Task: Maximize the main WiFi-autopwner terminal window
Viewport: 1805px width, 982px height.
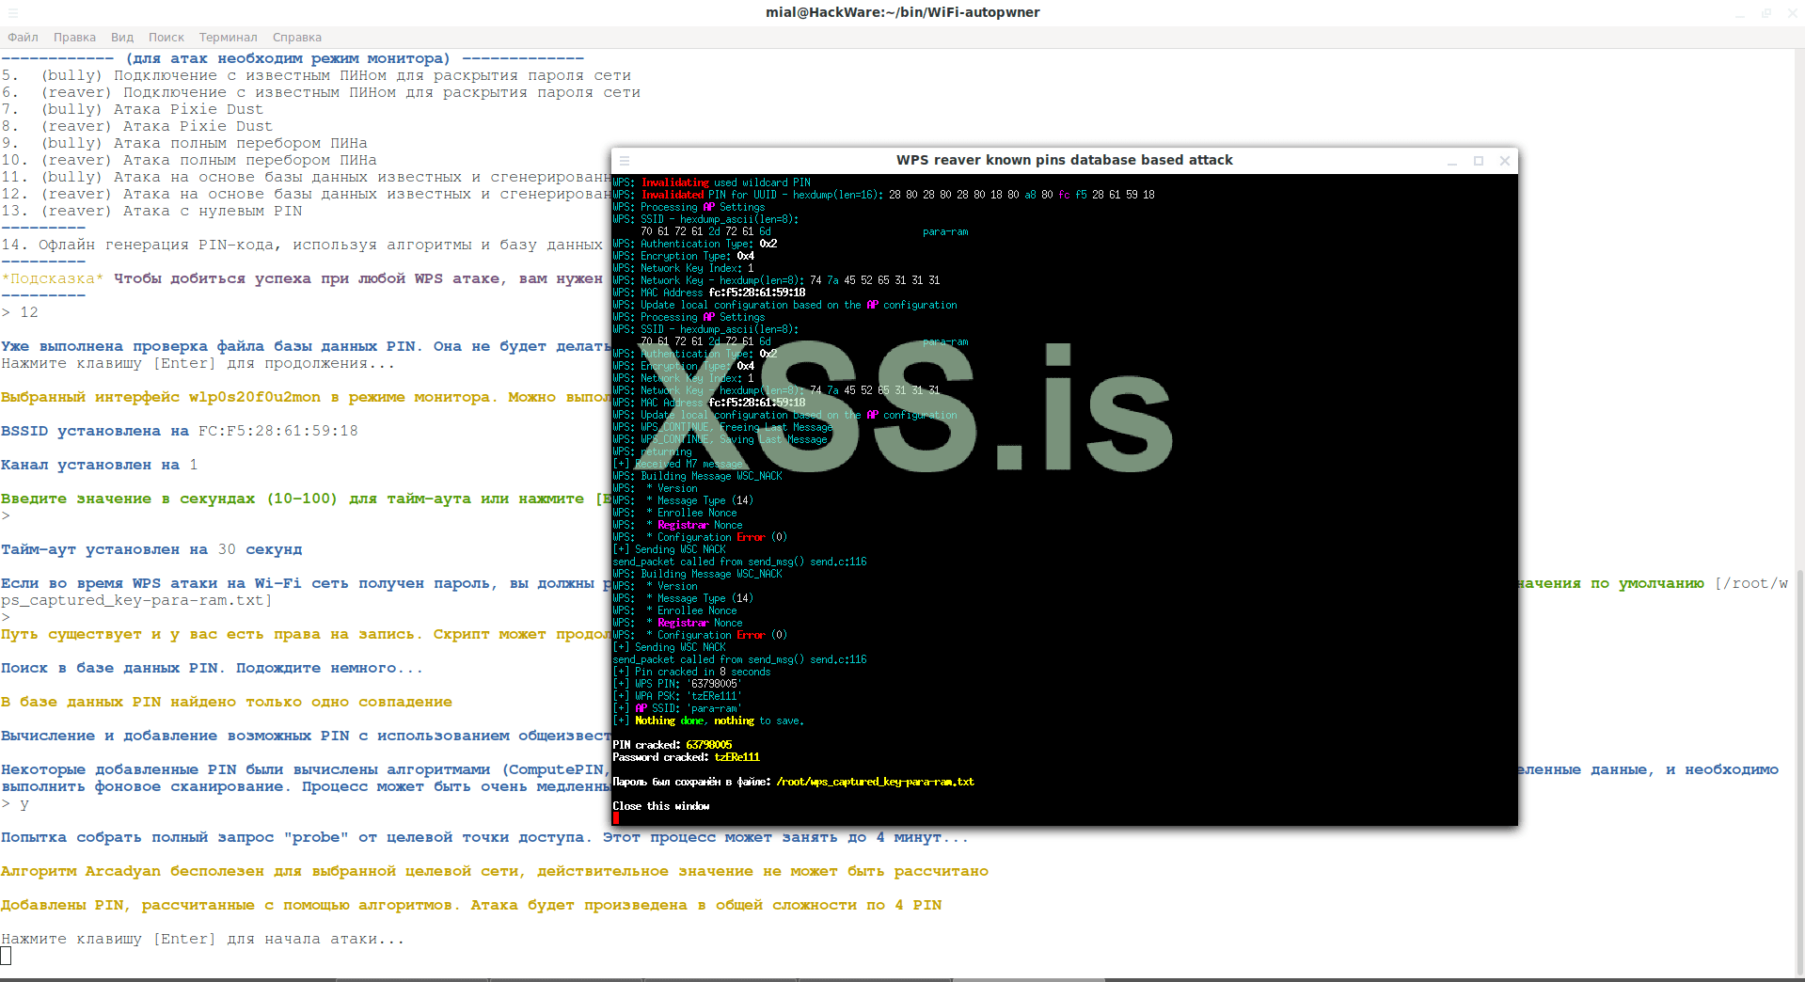Action: point(1766,13)
